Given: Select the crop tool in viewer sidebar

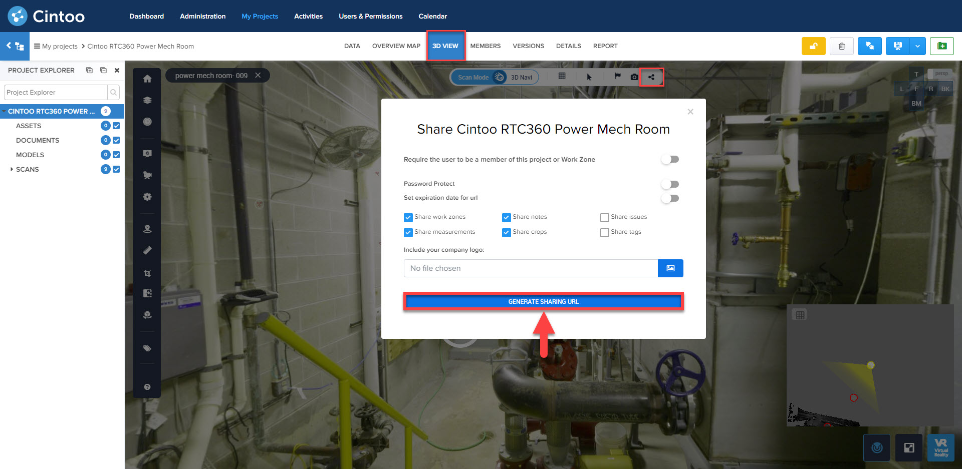Looking at the screenshot, I should tap(147, 273).
